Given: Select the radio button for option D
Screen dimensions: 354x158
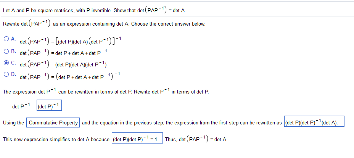Looking at the screenshot, I should [x=6, y=74].
